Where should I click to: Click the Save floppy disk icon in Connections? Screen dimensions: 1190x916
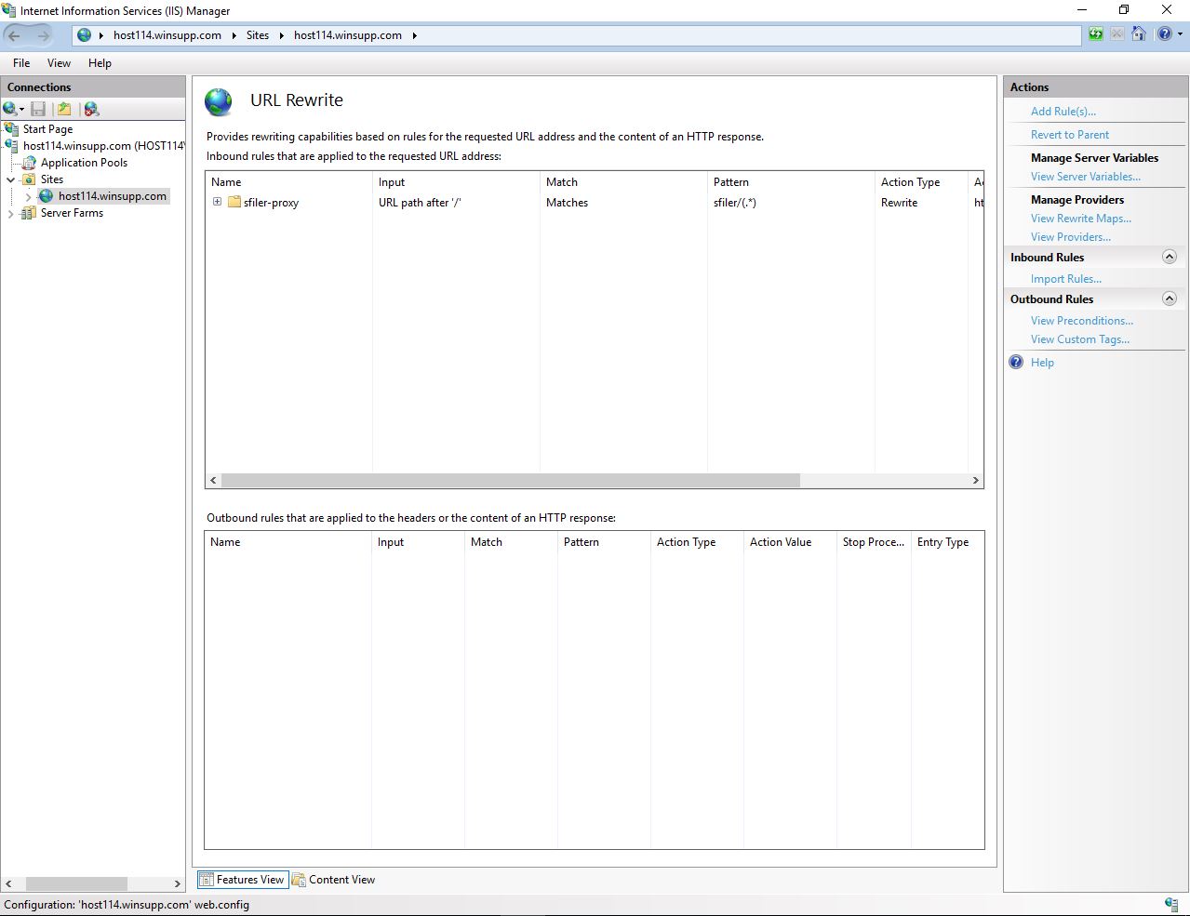pyautogui.click(x=38, y=109)
